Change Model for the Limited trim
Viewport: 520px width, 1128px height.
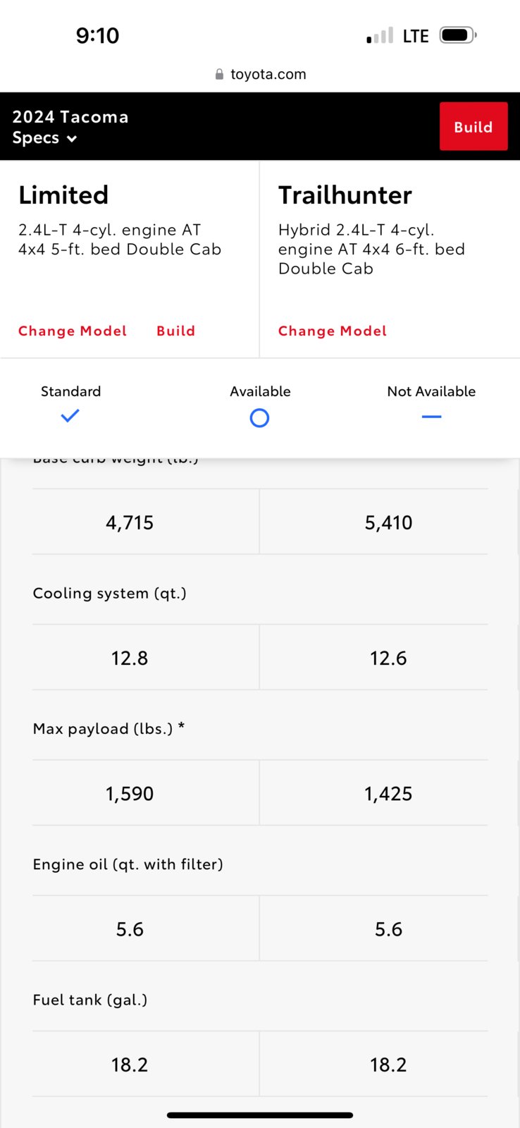click(73, 331)
